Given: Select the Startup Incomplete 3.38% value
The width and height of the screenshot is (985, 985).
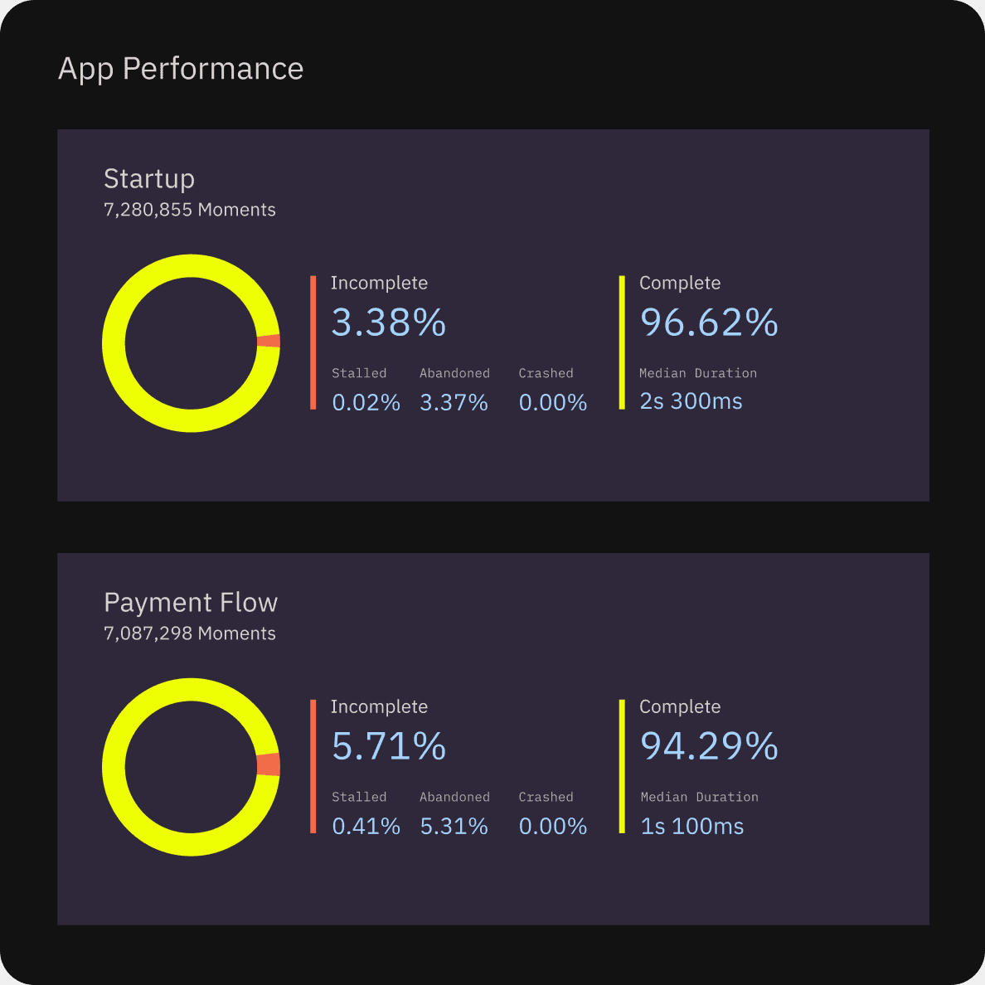Looking at the screenshot, I should [389, 323].
